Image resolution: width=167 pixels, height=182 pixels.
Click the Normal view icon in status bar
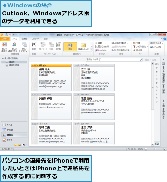128,149
